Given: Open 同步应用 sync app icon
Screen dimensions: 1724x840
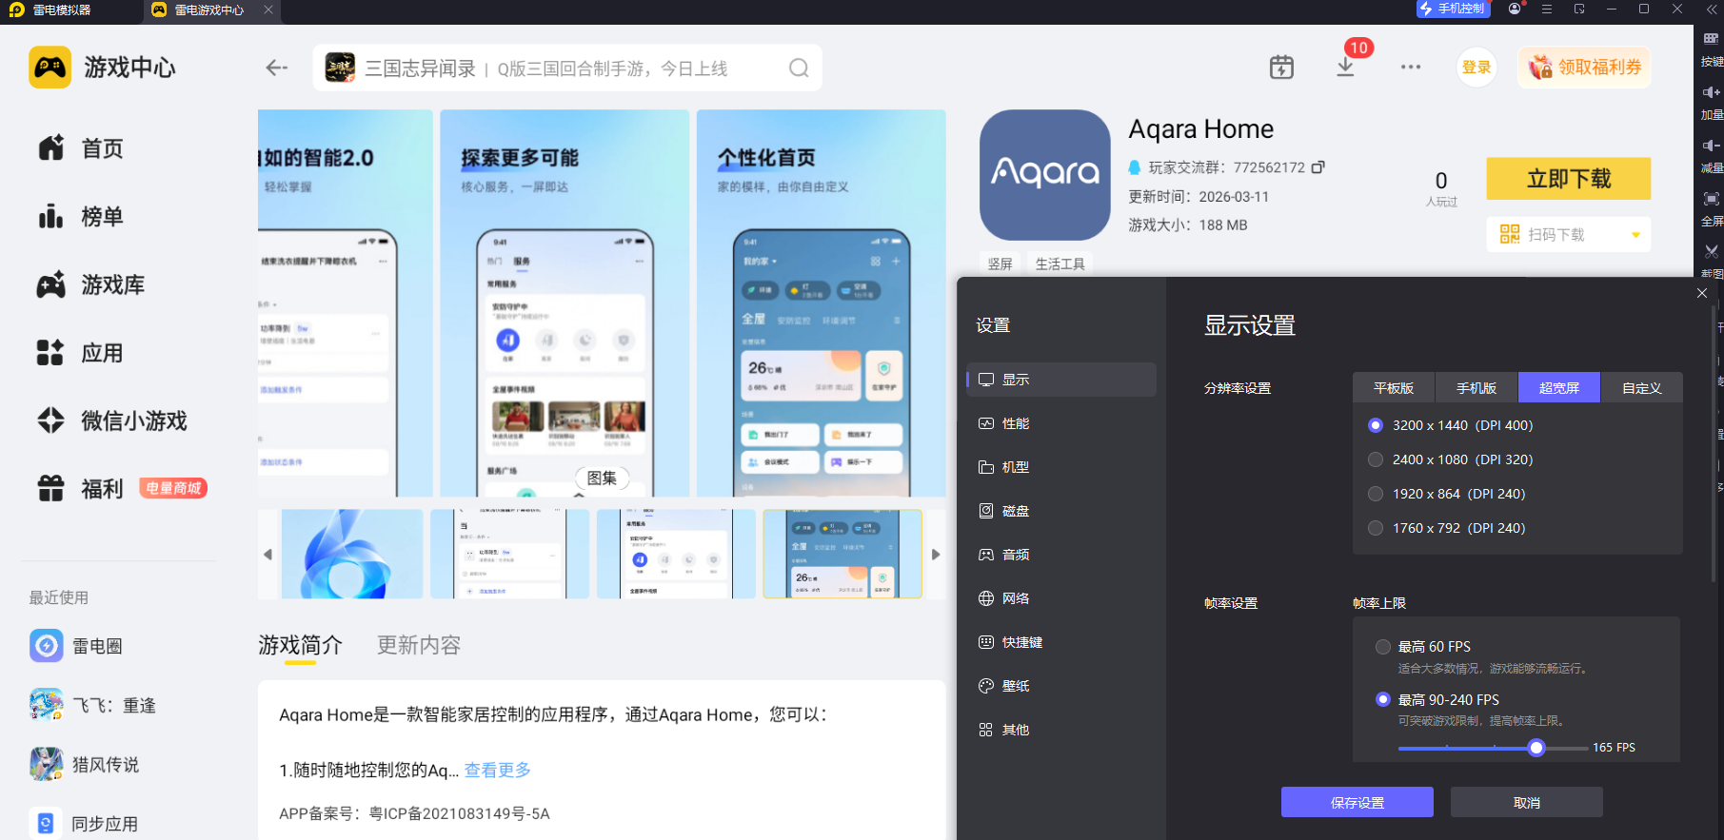Looking at the screenshot, I should tap(47, 823).
